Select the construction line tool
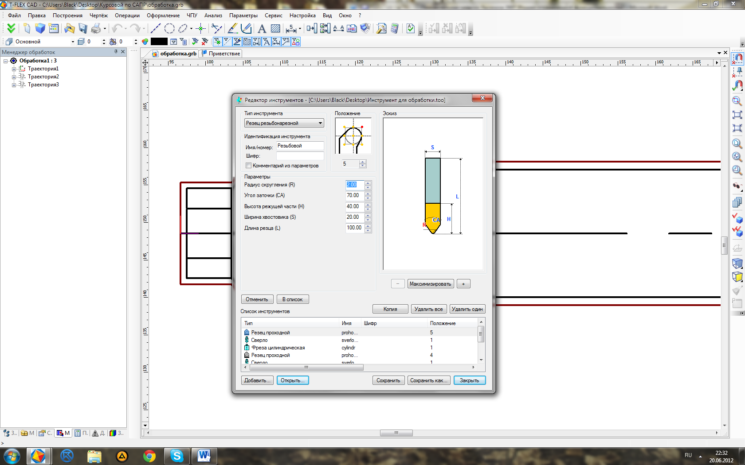The height and width of the screenshot is (465, 745). pyautogui.click(x=155, y=28)
